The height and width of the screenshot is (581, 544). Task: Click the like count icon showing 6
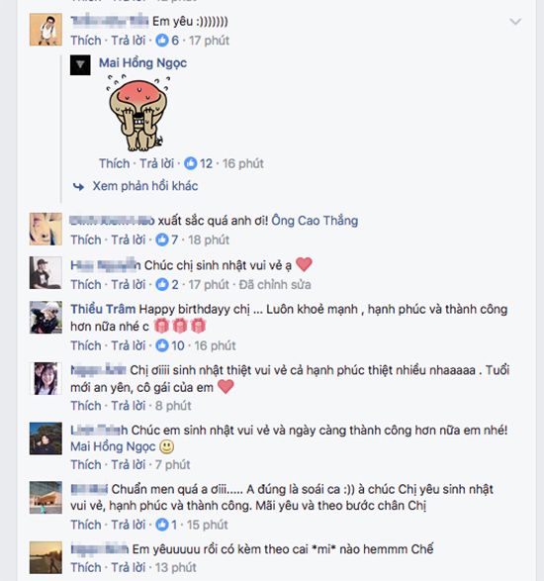click(x=162, y=40)
